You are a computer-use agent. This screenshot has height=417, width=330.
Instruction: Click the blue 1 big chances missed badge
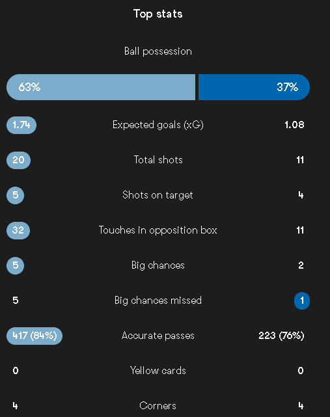point(302,301)
